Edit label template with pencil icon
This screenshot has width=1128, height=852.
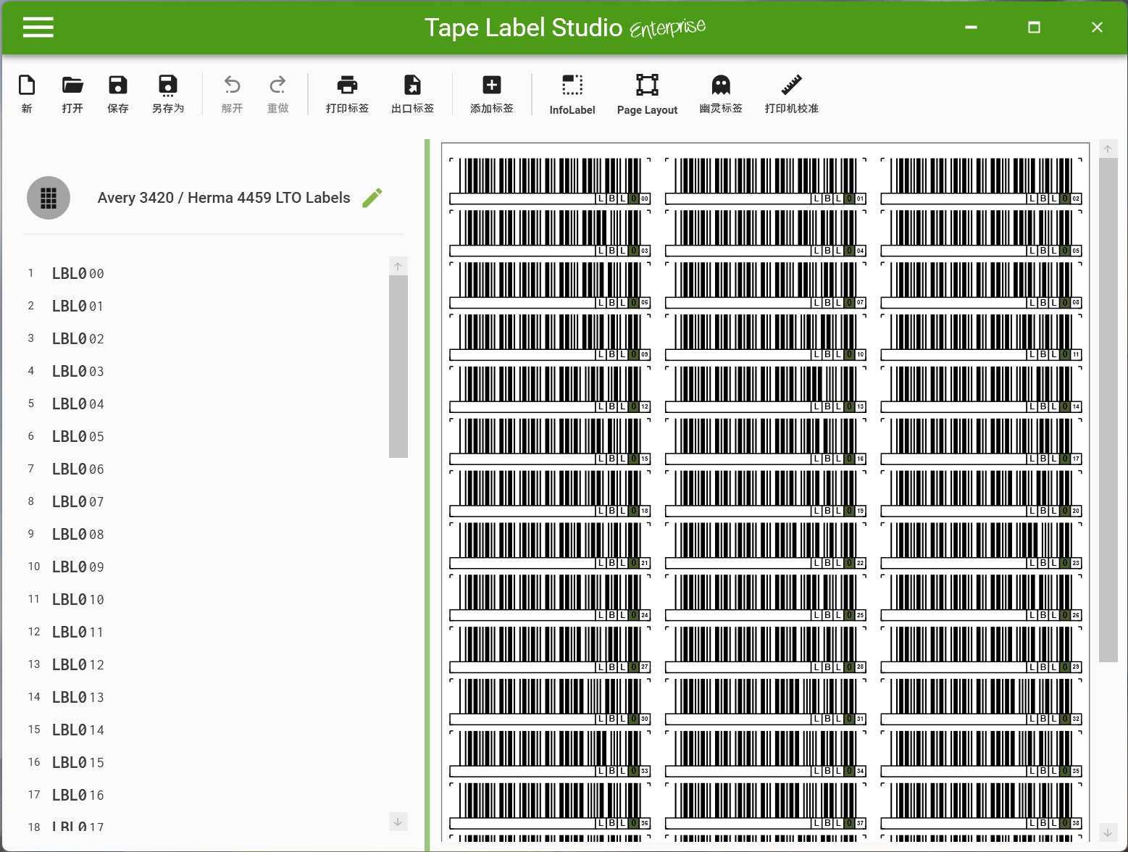coord(372,197)
